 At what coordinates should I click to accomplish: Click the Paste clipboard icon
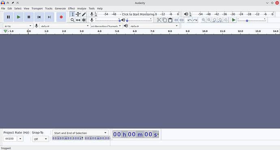pyautogui.click(x=170, y=20)
